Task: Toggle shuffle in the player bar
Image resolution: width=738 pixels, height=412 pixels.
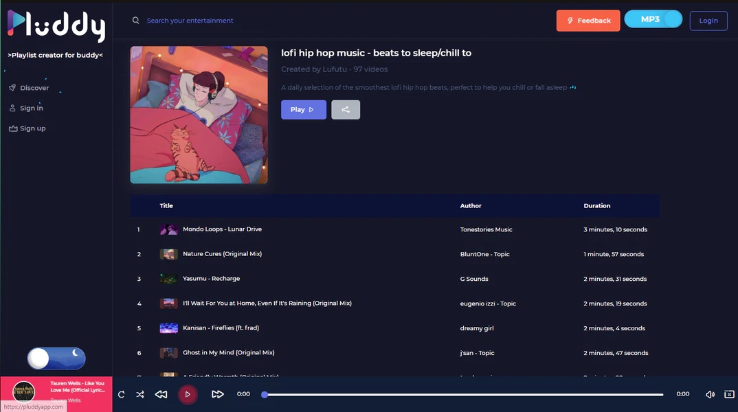Action: (140, 394)
